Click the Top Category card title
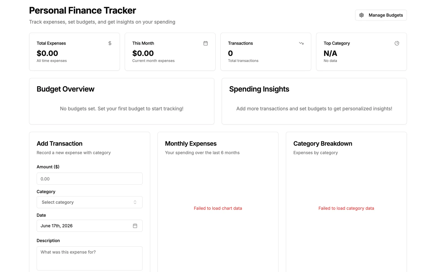This screenshot has width=436, height=272. [x=337, y=43]
